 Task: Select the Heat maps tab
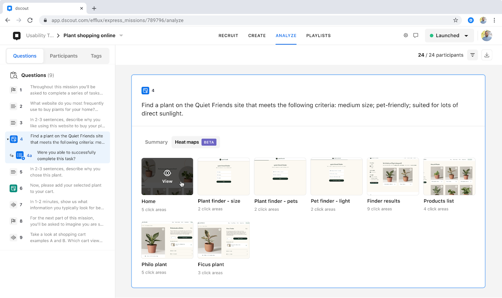tap(196, 142)
